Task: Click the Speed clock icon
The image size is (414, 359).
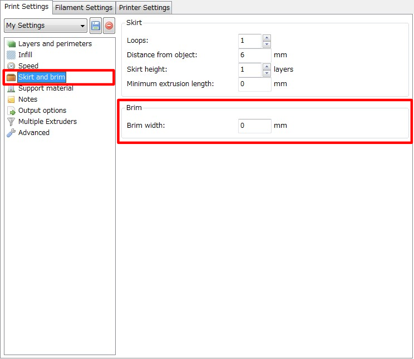Action: point(11,66)
